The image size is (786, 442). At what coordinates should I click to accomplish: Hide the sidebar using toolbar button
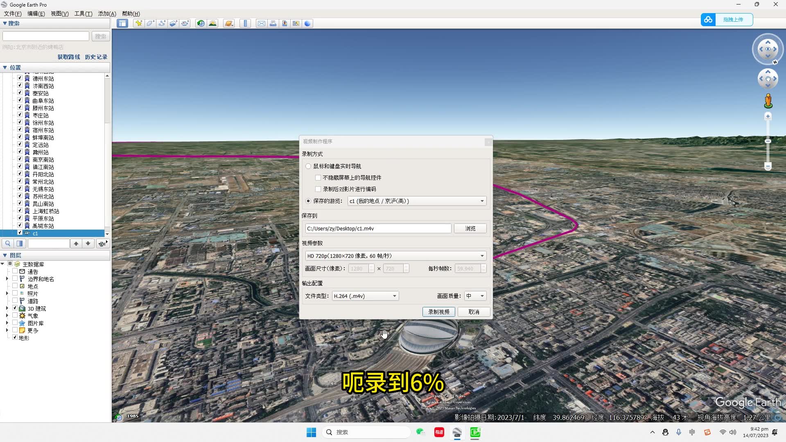[x=122, y=23]
